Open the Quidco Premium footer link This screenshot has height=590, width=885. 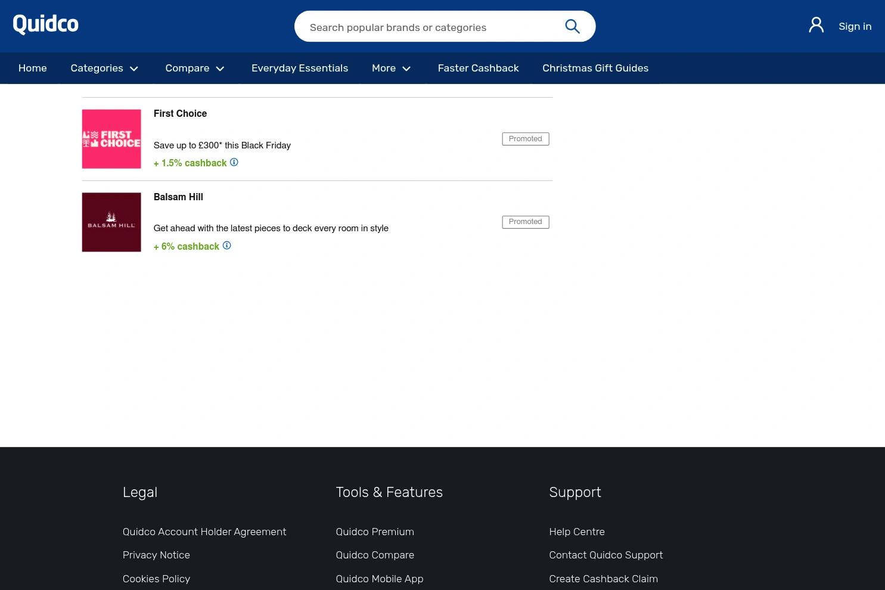pos(375,532)
